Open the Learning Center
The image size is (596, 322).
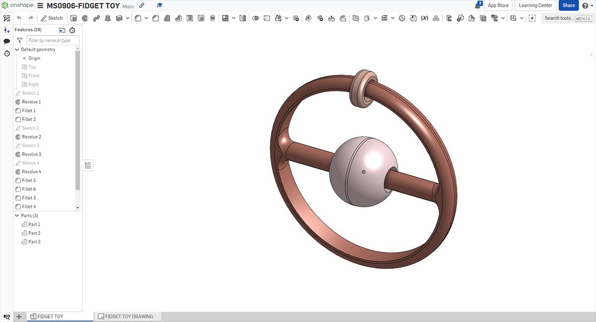pos(535,5)
